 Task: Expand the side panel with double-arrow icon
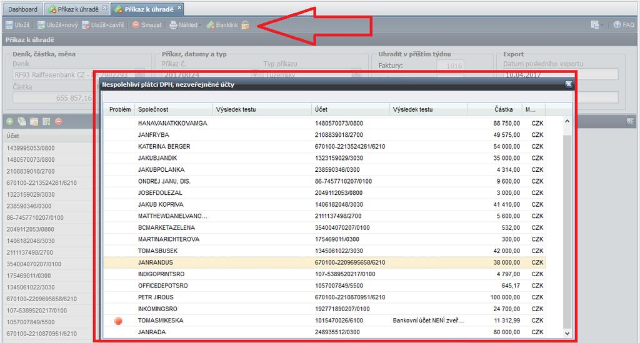click(x=630, y=122)
